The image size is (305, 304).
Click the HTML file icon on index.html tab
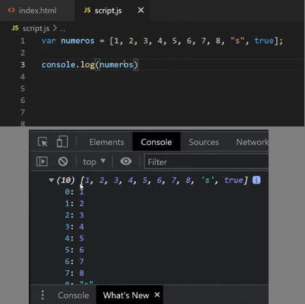[x=12, y=10]
